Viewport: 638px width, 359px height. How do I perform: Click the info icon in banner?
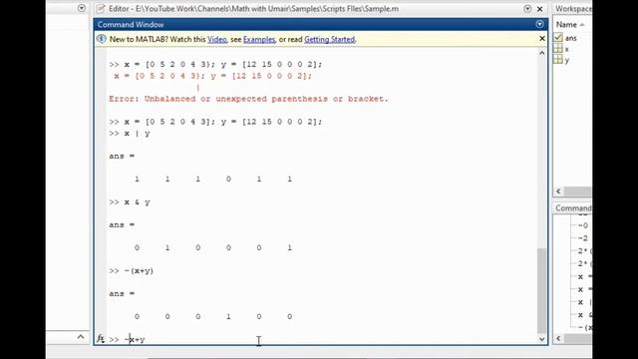click(x=102, y=39)
